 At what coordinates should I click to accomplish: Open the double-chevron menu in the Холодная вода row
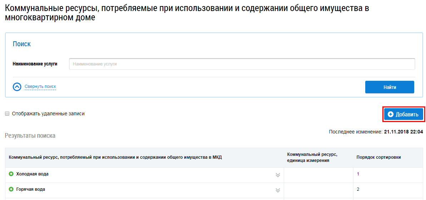278,175
